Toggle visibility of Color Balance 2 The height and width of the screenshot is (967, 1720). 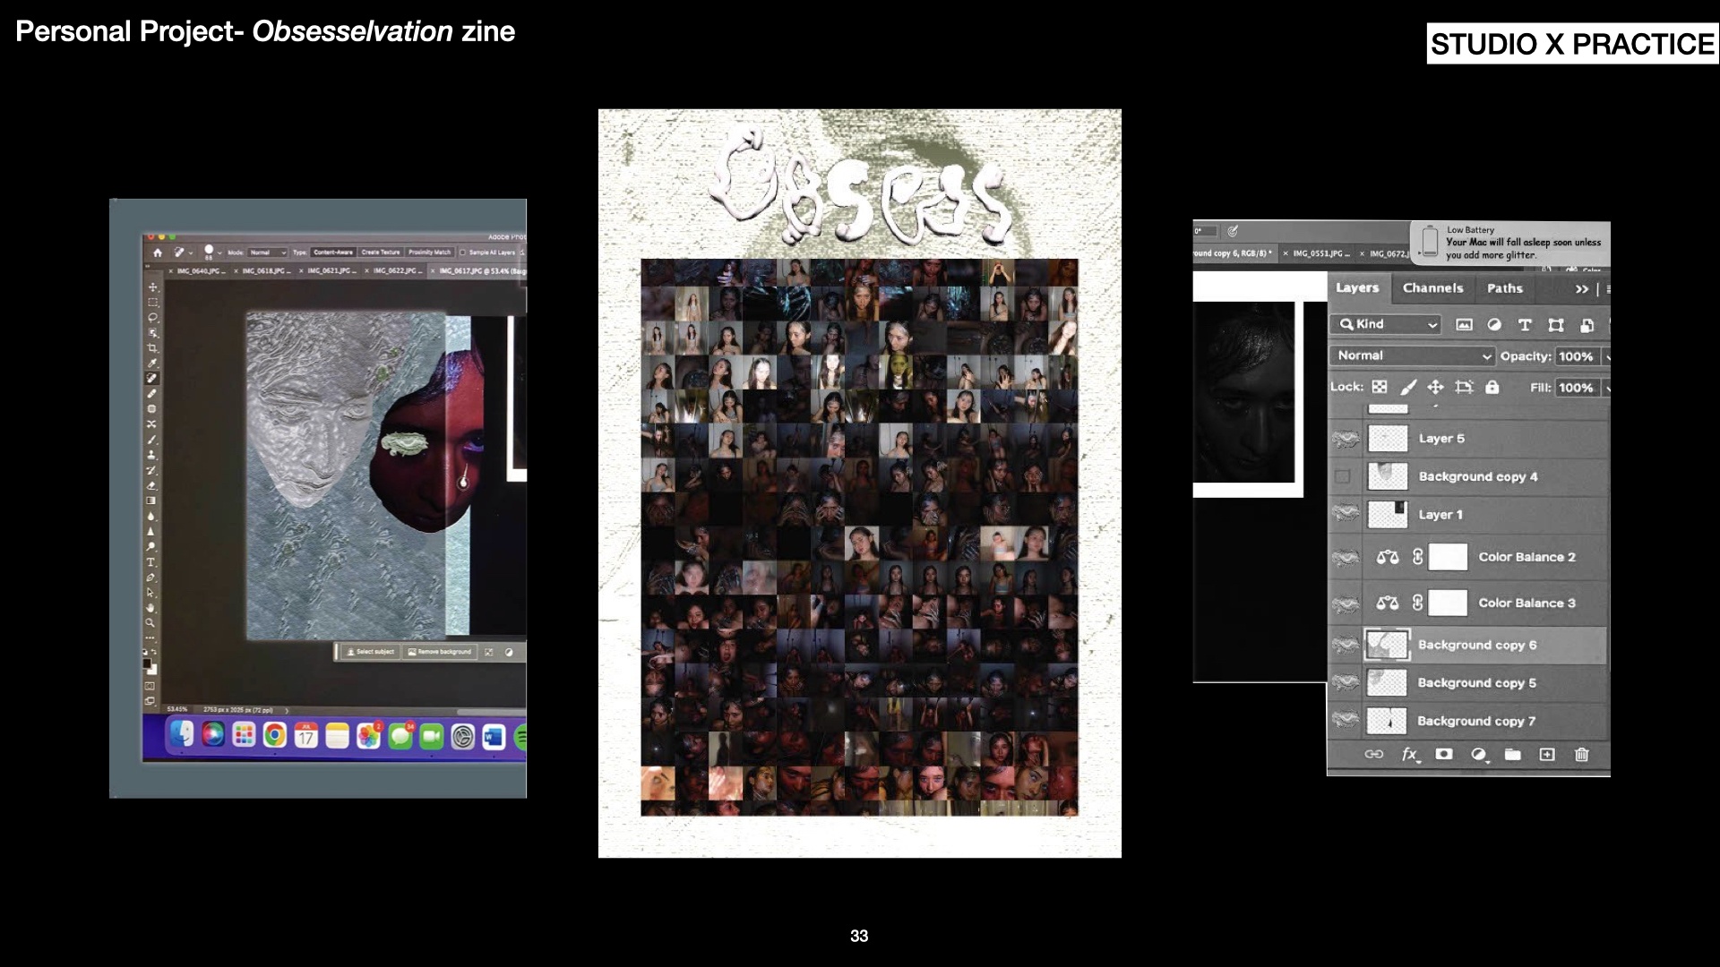click(1345, 557)
